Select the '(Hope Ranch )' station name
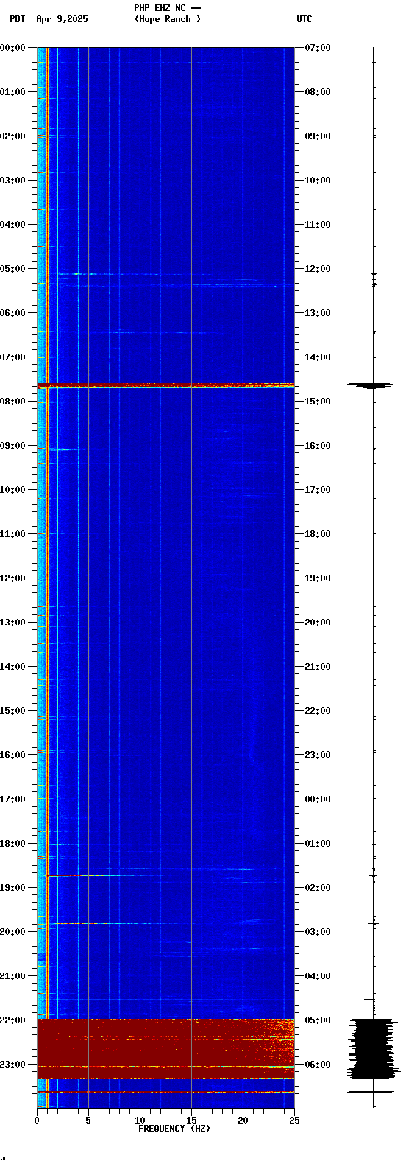This screenshot has height=1167, width=406. 168,19
